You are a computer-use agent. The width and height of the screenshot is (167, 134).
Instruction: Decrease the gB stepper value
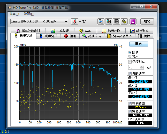(142, 68)
